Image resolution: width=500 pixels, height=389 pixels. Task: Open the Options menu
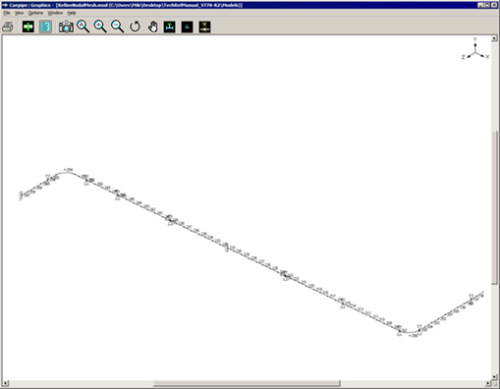coord(35,13)
